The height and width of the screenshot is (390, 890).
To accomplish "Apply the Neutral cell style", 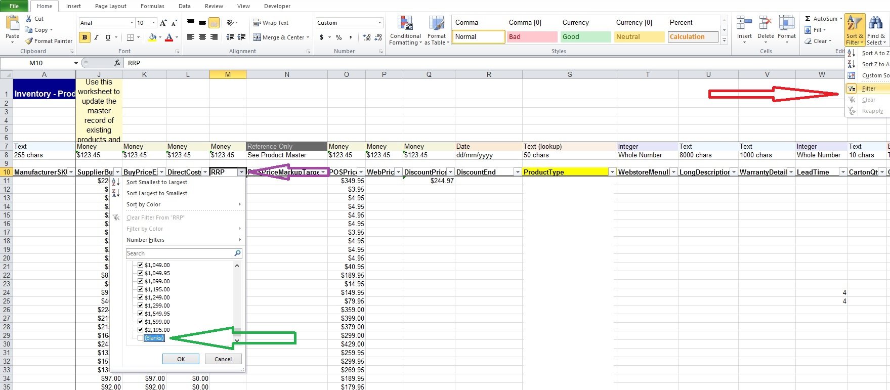I will (639, 37).
